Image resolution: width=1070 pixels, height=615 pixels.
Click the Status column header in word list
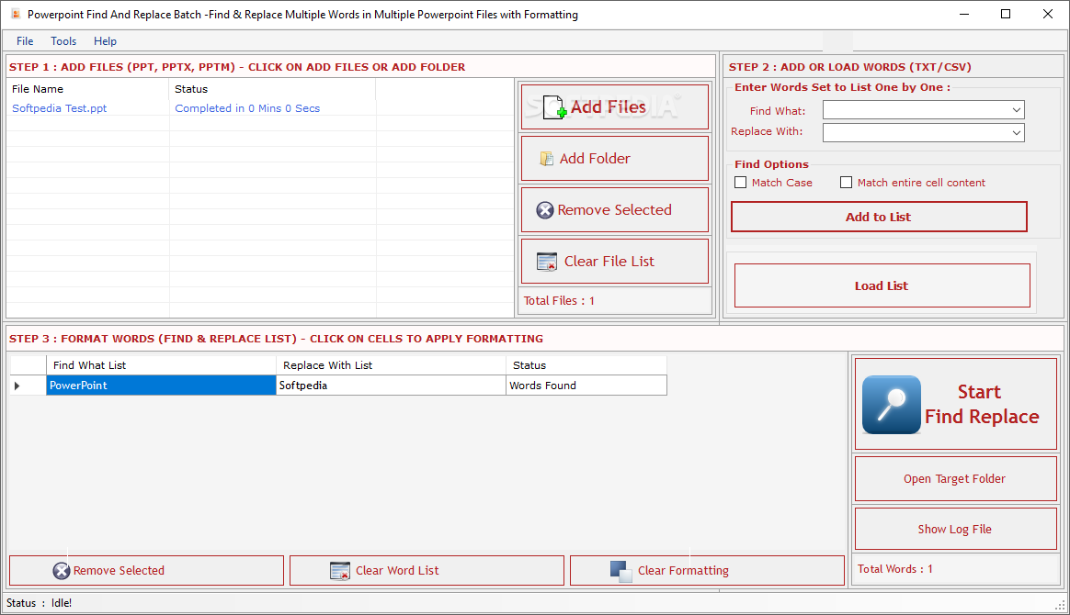tap(586, 365)
